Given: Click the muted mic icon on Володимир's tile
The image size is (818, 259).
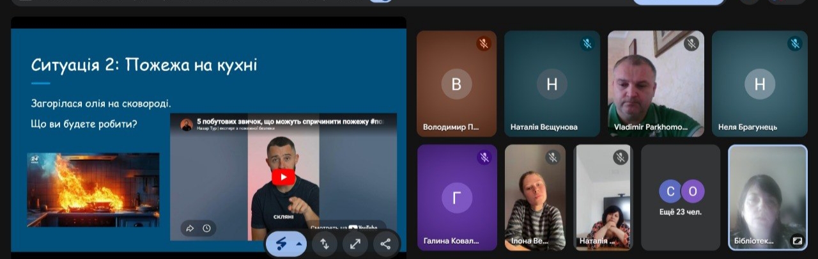Looking at the screenshot, I should point(484,43).
